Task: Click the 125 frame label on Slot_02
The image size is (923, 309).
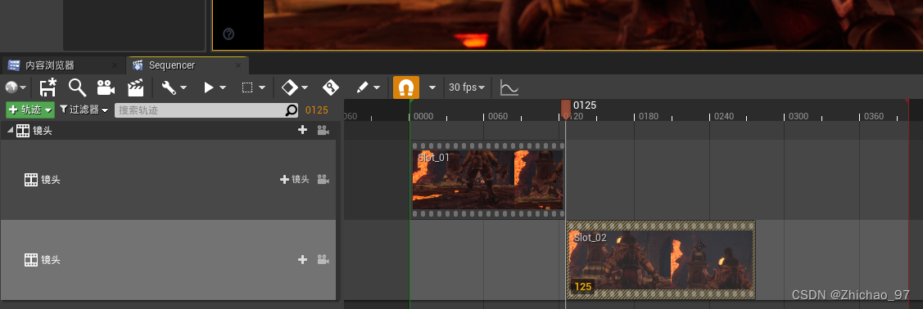Action: (x=583, y=287)
